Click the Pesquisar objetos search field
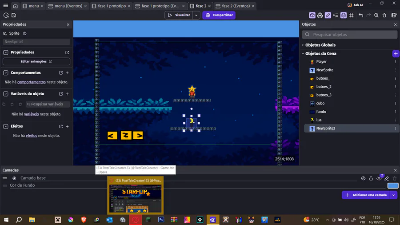The image size is (400, 225). coord(350,34)
